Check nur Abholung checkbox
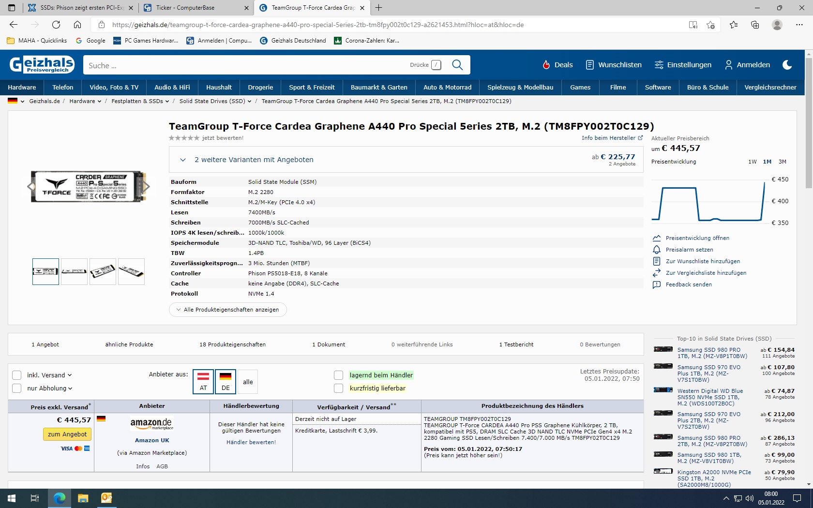The height and width of the screenshot is (508, 813). (x=17, y=388)
